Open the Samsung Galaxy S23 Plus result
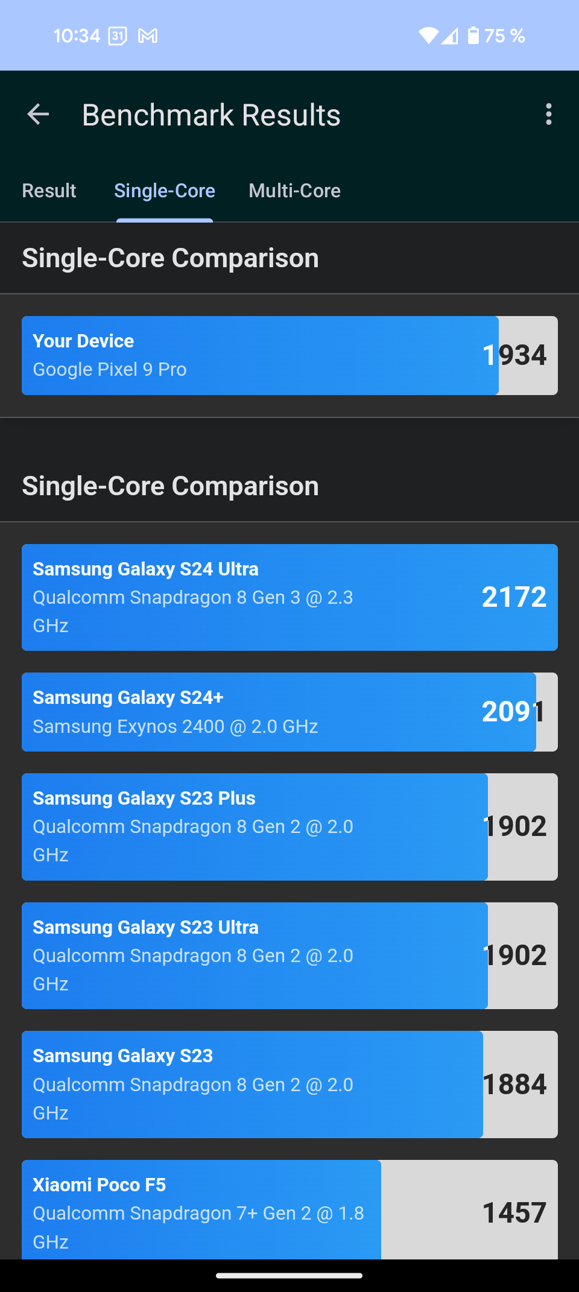579x1292 pixels. click(289, 826)
